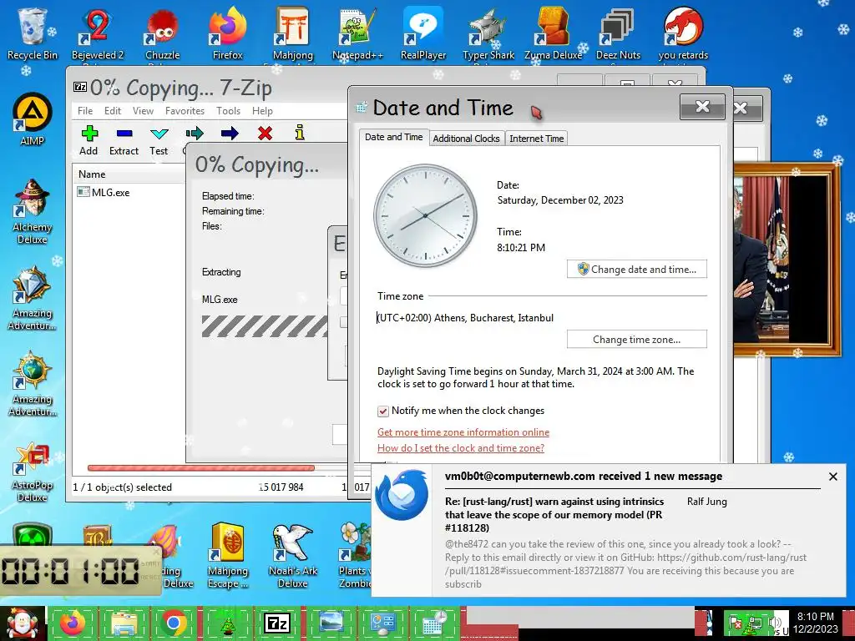This screenshot has height=641, width=855.
Task: Select the Mahjong Escape desktop shortcut
Action: click(x=228, y=556)
